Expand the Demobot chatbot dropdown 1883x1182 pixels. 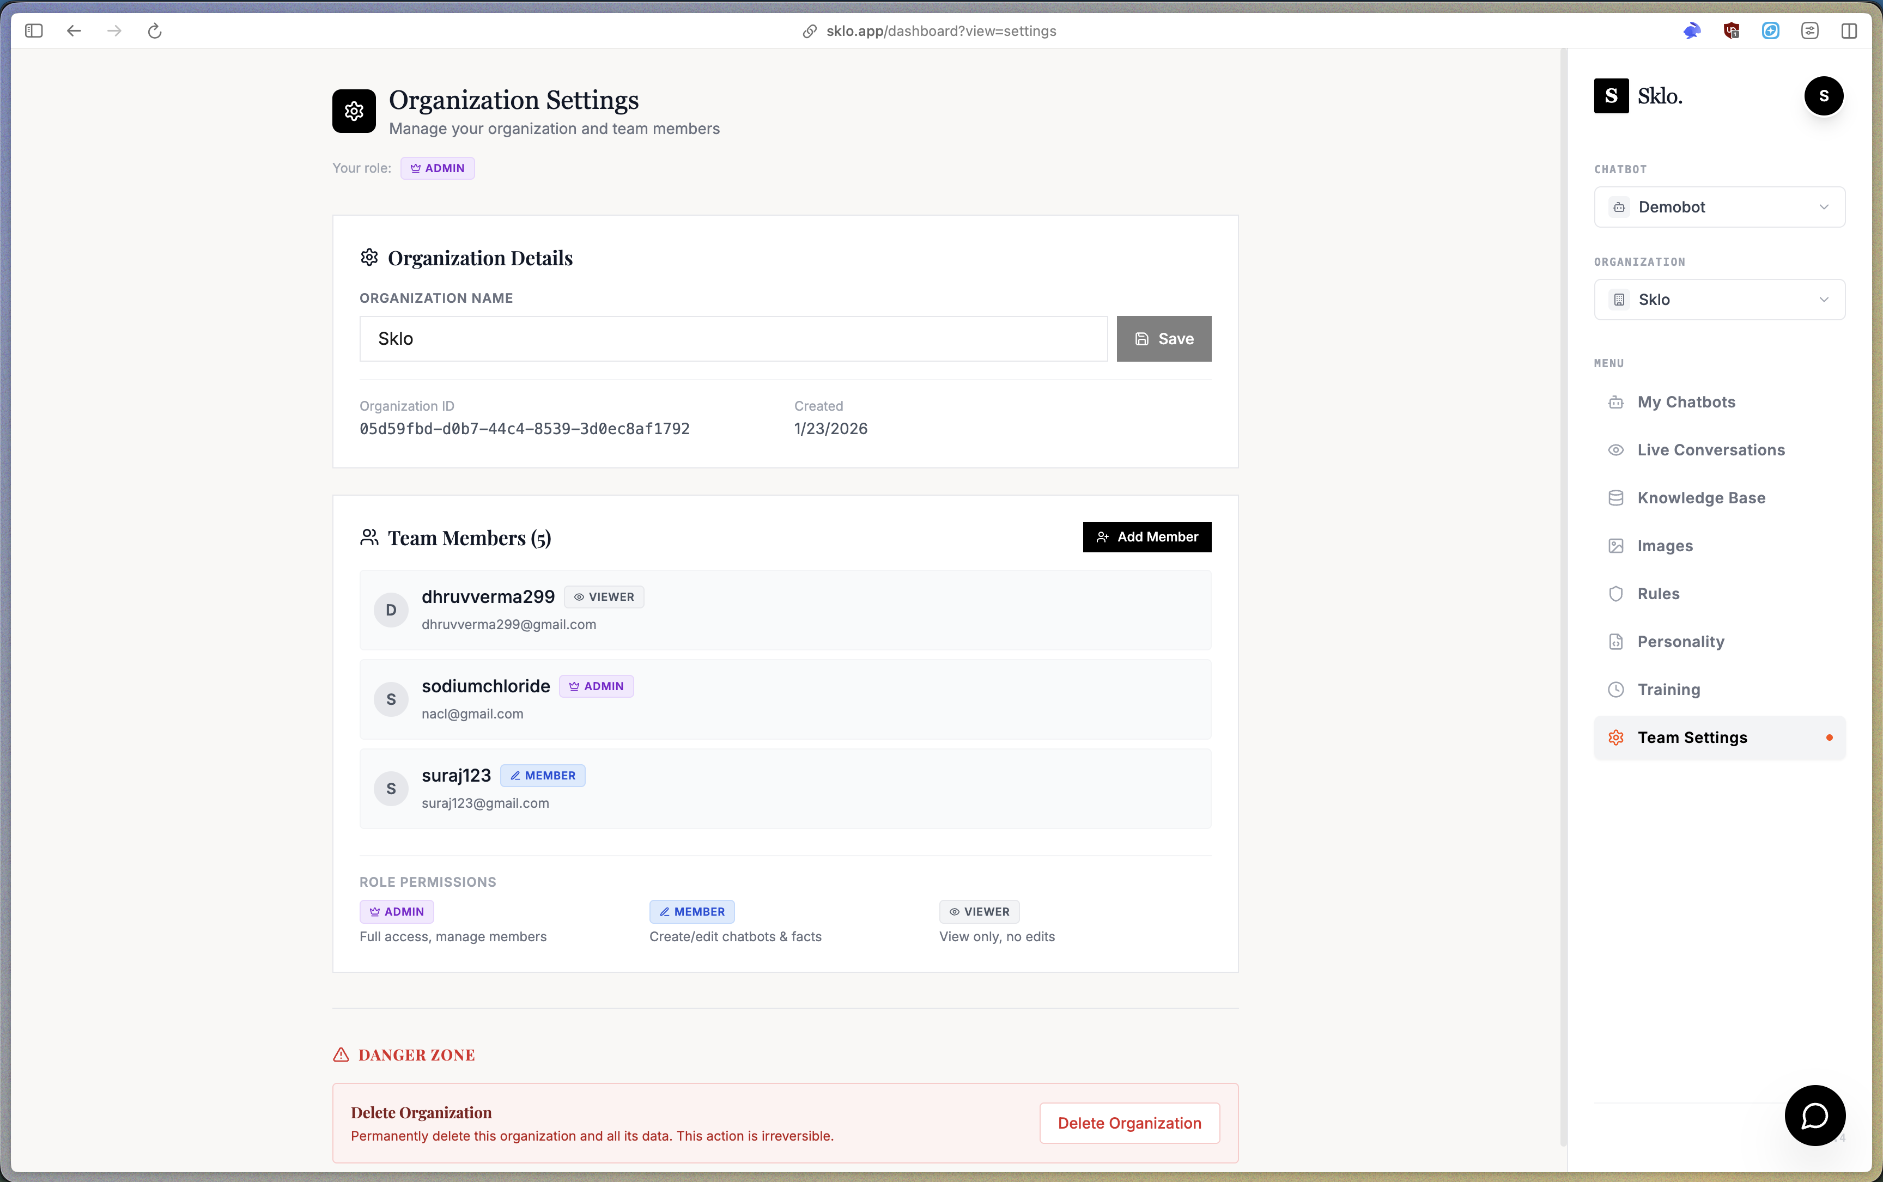click(1719, 207)
